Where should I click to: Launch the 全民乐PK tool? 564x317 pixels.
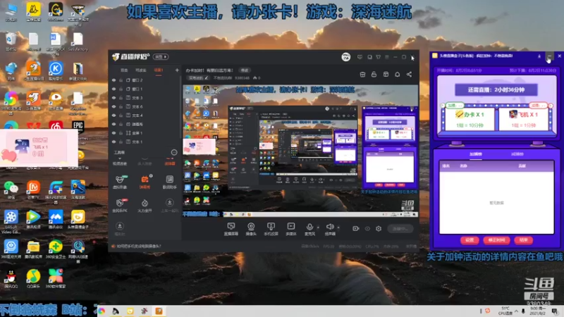coord(120,205)
